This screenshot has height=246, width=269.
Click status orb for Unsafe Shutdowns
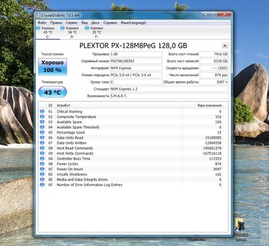(x=42, y=174)
